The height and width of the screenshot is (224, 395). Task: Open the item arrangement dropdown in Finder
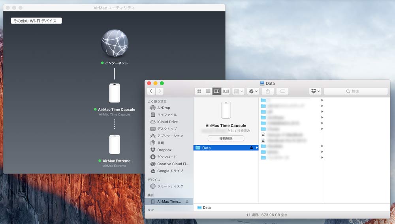238,91
